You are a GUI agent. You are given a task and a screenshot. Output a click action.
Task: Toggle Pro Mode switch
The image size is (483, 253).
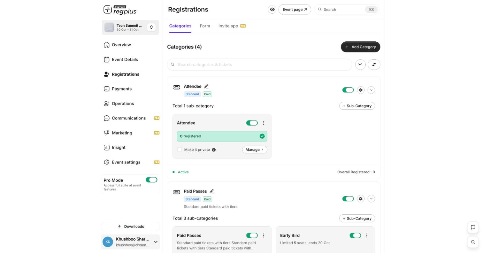pyautogui.click(x=151, y=180)
